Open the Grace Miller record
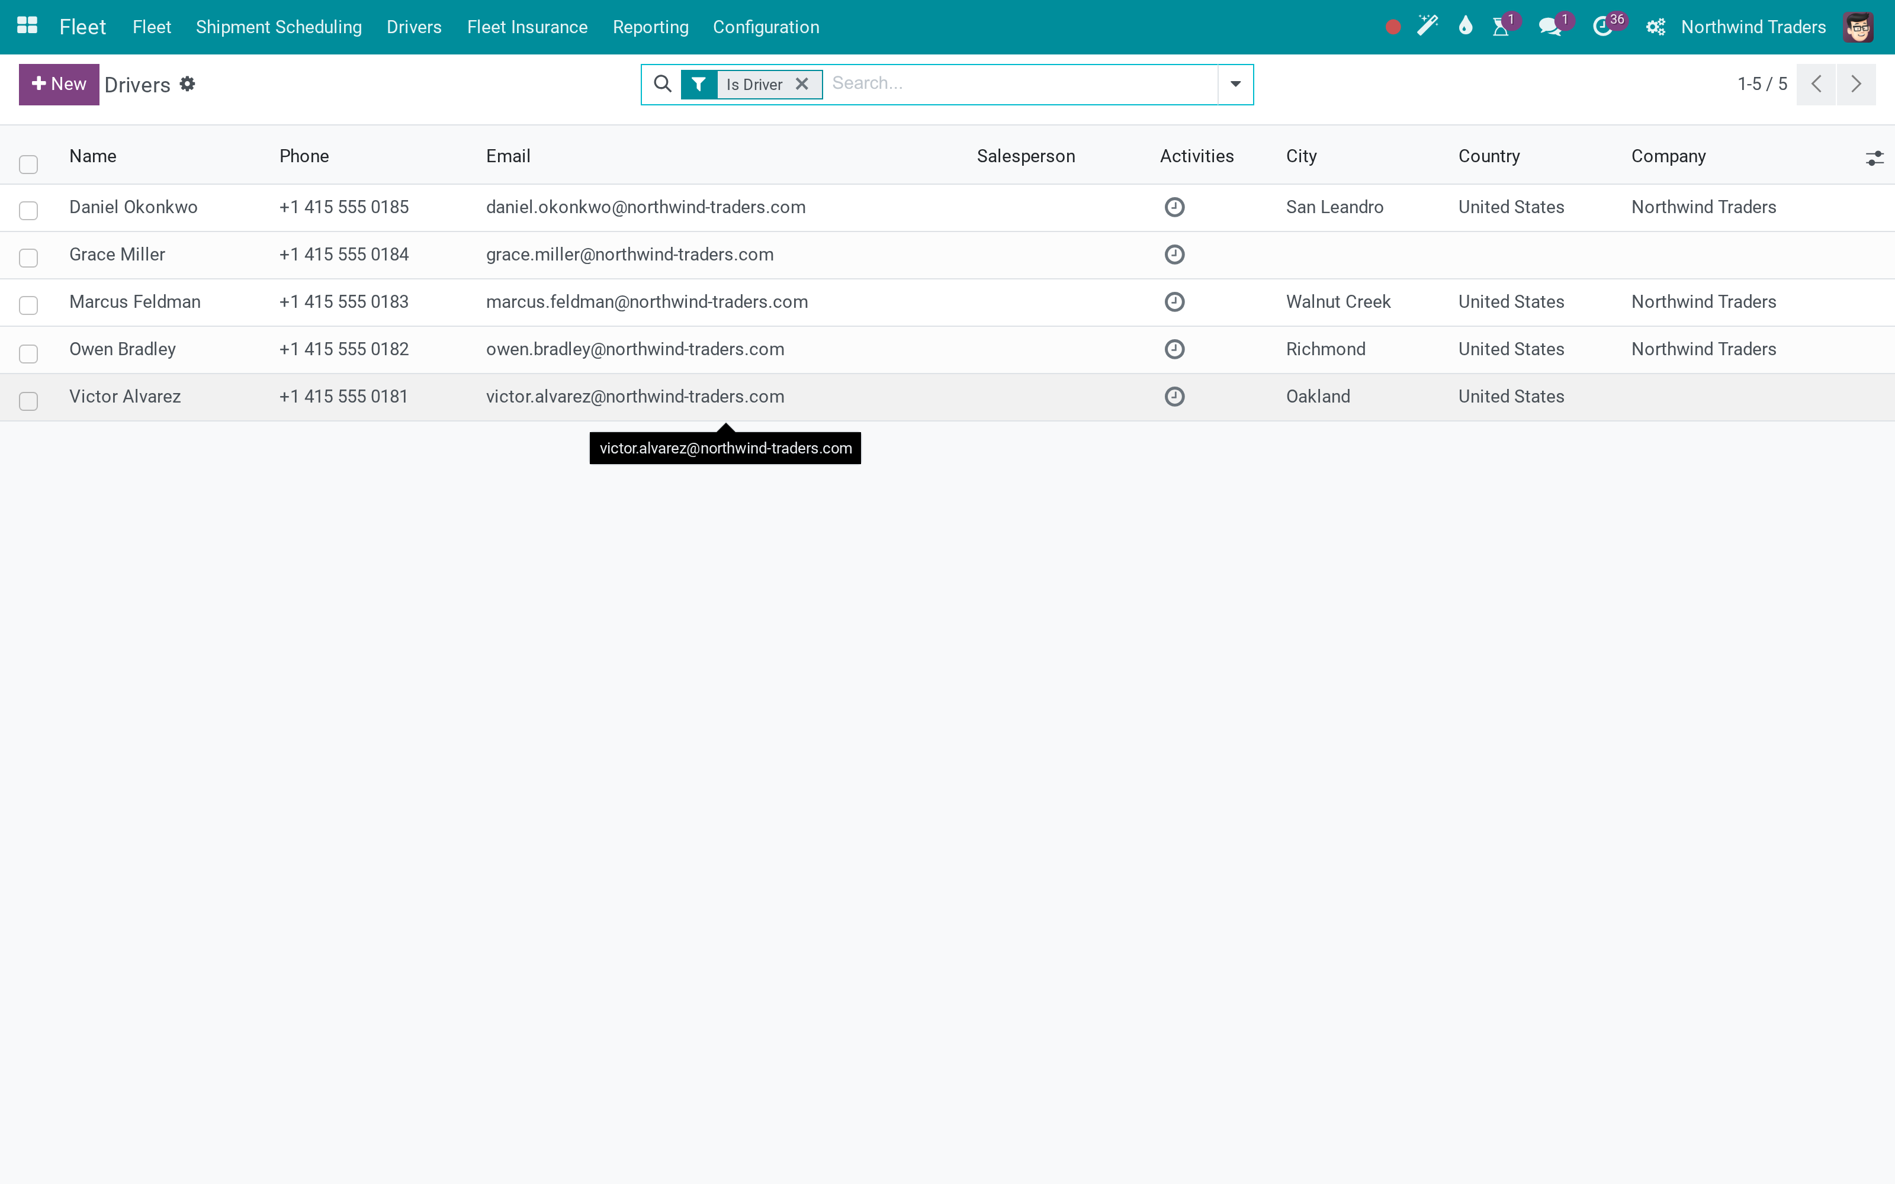The height and width of the screenshot is (1184, 1895). pos(117,255)
